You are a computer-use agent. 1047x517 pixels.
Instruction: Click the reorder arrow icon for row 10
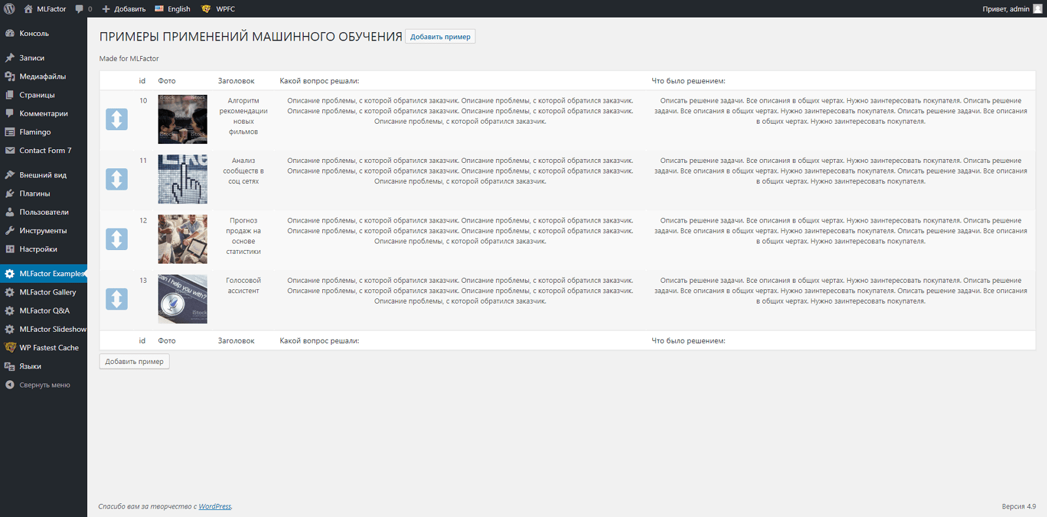pyautogui.click(x=117, y=119)
